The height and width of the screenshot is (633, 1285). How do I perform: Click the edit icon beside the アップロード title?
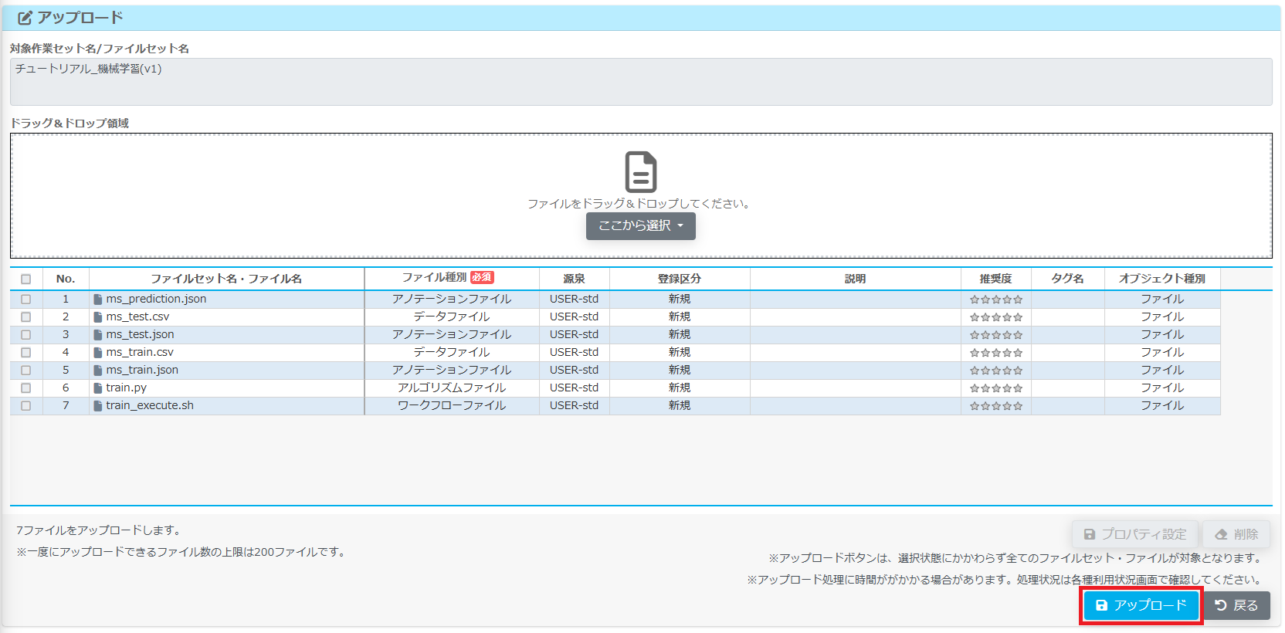click(x=25, y=18)
